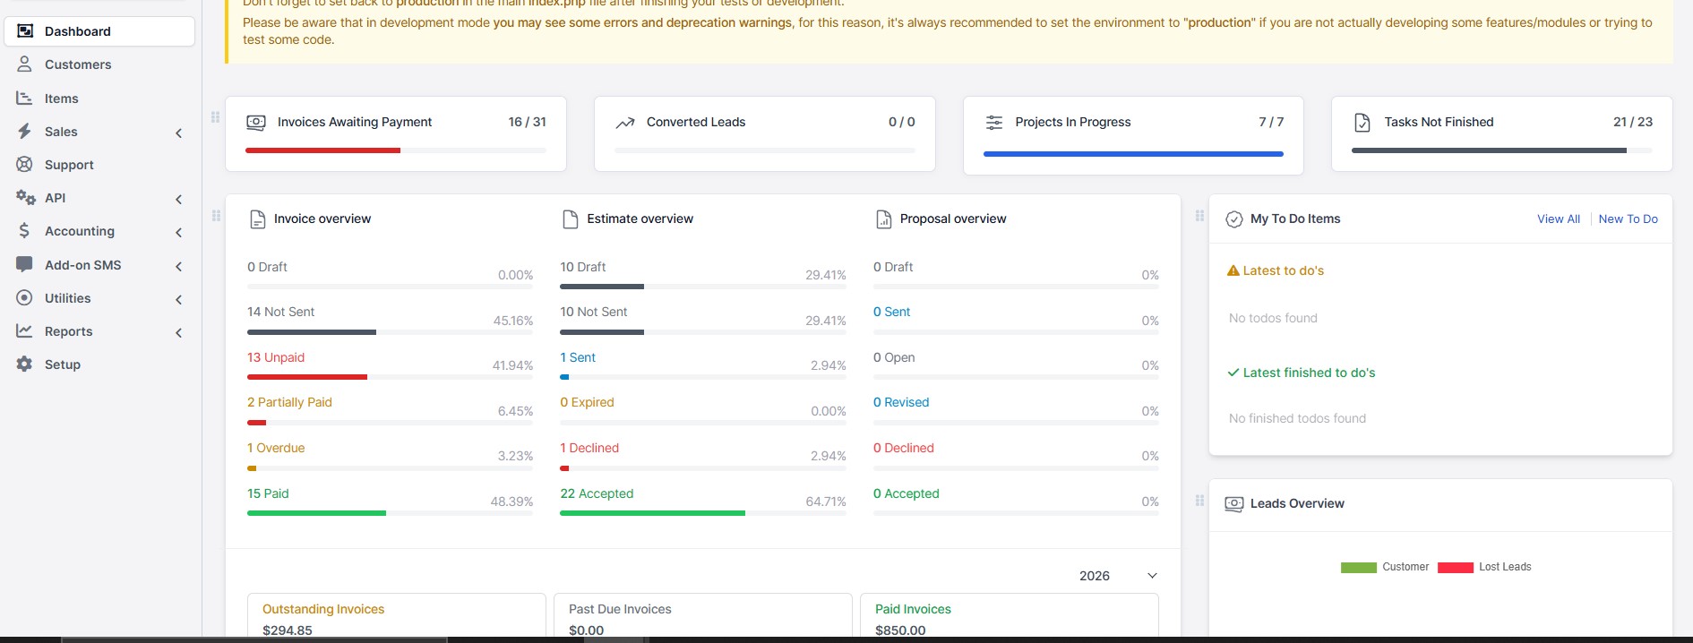Click the API gears icon

(25, 197)
